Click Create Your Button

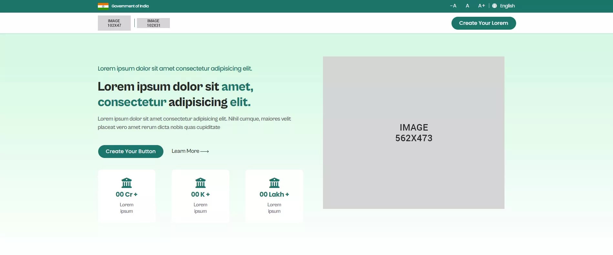[131, 152]
